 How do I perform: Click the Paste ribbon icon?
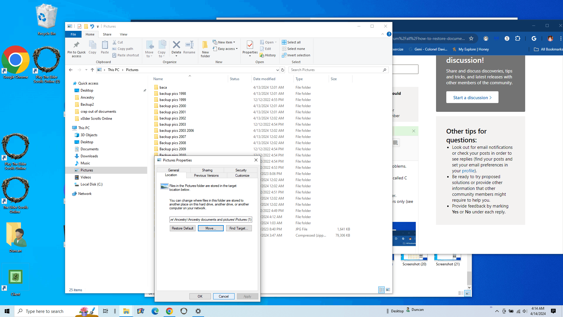pyautogui.click(x=105, y=48)
